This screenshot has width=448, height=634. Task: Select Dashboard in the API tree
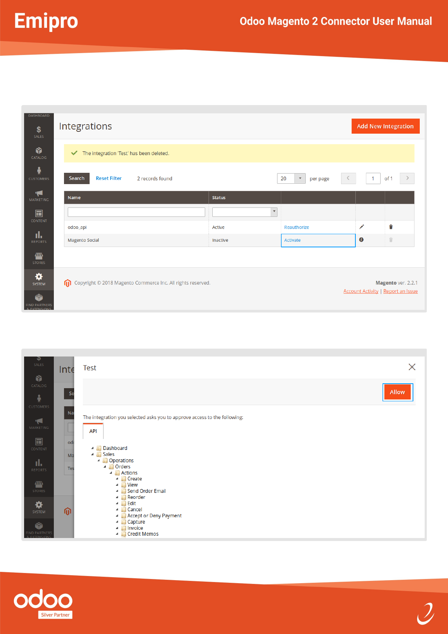click(115, 448)
